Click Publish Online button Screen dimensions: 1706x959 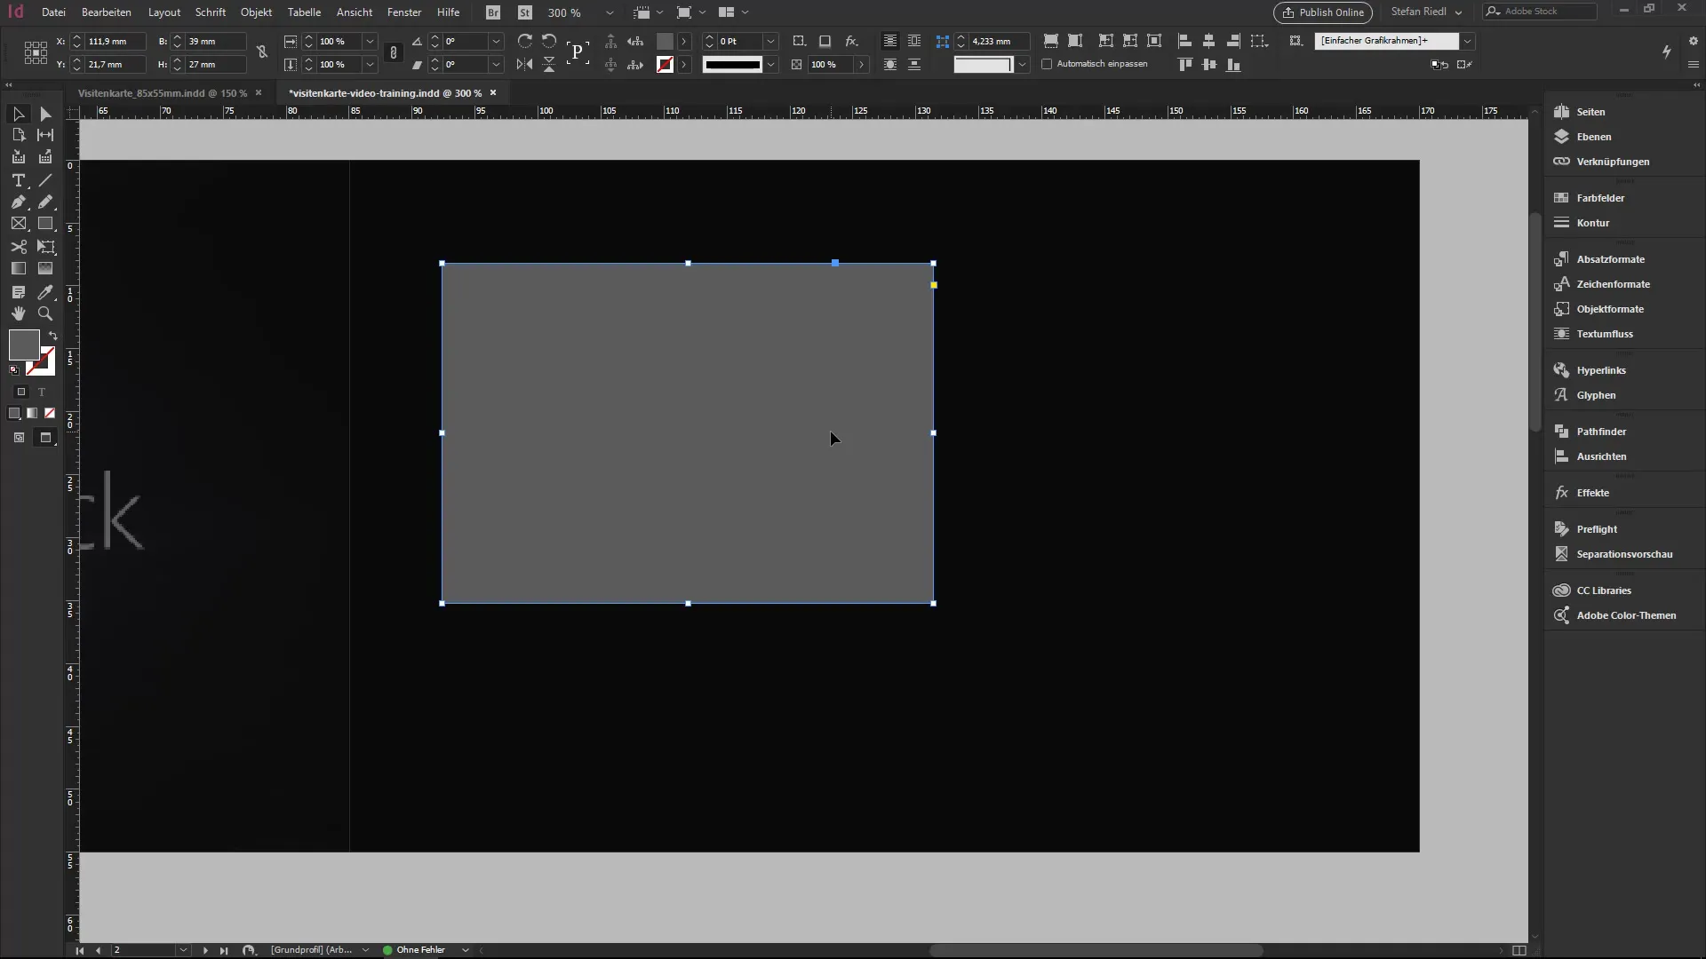tap(1323, 12)
